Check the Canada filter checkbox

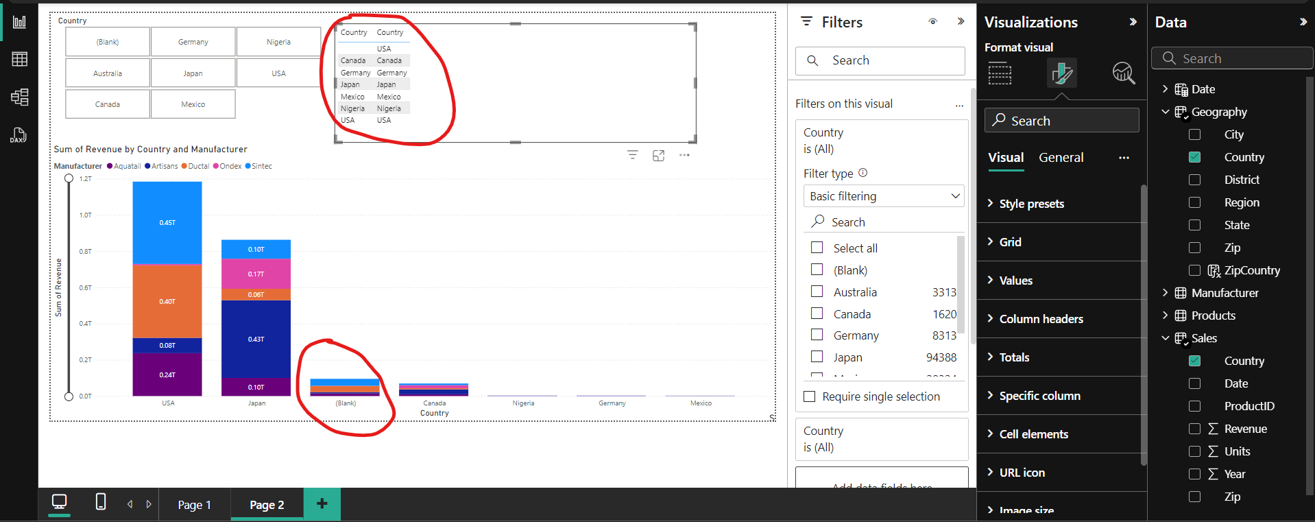click(817, 313)
